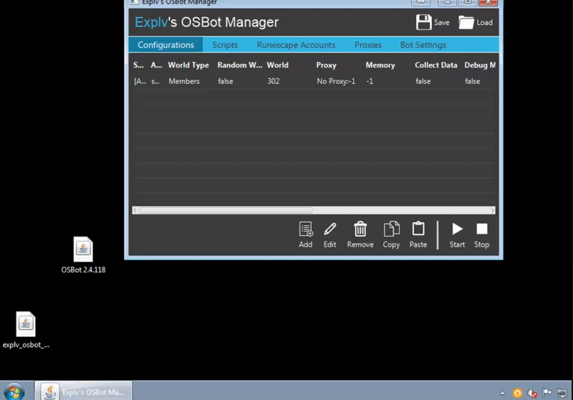This screenshot has width=573, height=400.
Task: Switch to the Scripts tab
Action: pyautogui.click(x=225, y=44)
